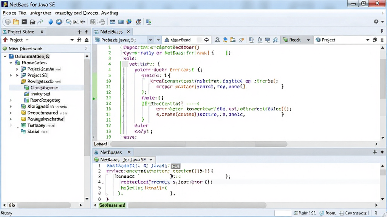Click the grid table icon in main toolbar
Screen dimensions: 387x217
tap(93, 22)
